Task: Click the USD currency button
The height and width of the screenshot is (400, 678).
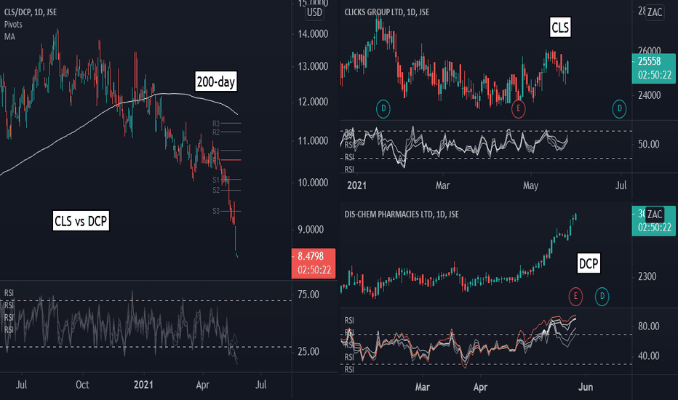Action: [x=314, y=12]
